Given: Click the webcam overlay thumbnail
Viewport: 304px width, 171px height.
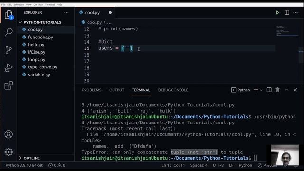Looking at the screenshot, I should [285, 155].
